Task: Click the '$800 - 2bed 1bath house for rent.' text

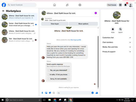Action: [x=55, y=20]
